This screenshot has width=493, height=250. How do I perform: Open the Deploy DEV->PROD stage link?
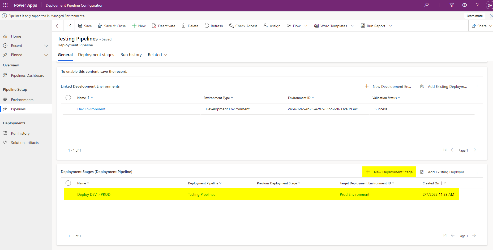pos(94,194)
